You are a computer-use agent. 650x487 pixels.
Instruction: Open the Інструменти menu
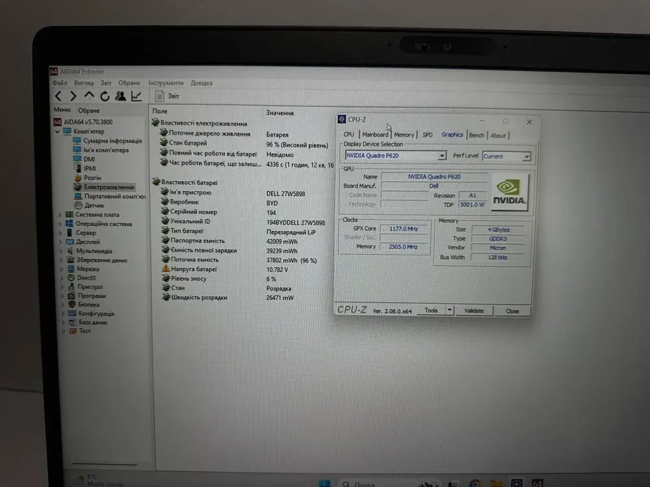point(166,83)
